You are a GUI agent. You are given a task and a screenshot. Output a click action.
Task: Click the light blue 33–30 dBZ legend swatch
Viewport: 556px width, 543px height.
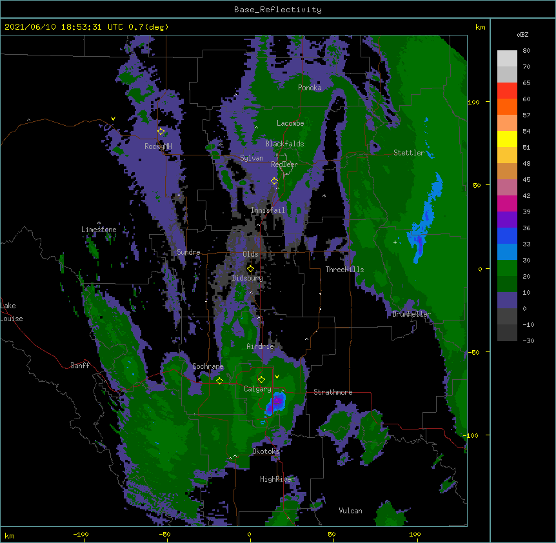(x=507, y=252)
